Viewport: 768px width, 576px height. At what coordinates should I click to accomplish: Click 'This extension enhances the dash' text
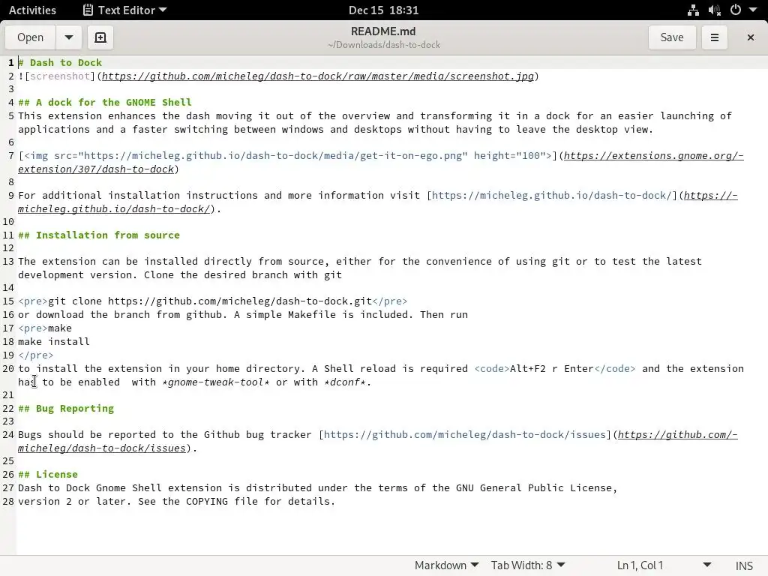114,116
